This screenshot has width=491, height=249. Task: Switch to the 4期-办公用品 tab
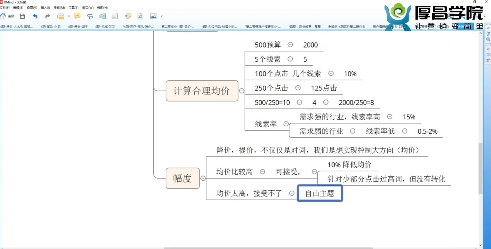pyautogui.click(x=219, y=26)
